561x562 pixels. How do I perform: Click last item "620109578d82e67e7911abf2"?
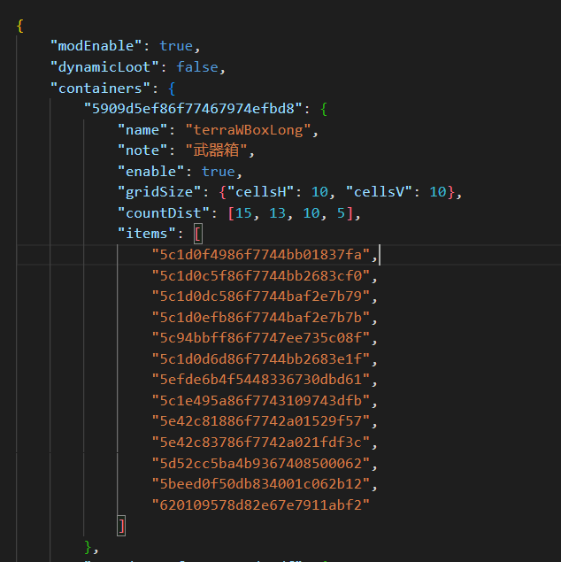point(260,505)
